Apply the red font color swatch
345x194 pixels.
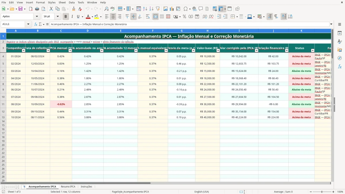(x=88, y=17)
